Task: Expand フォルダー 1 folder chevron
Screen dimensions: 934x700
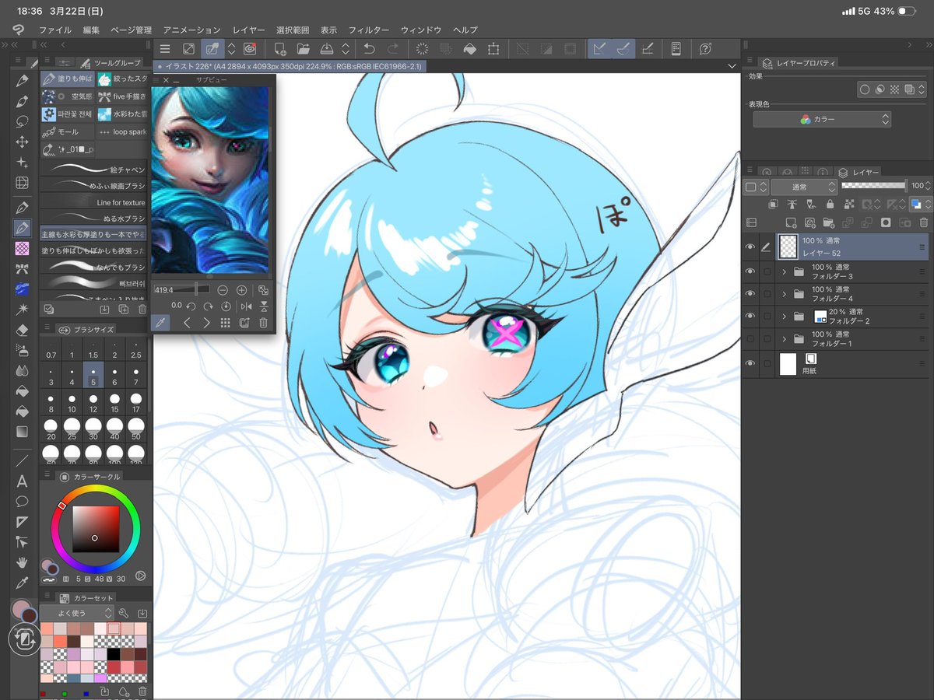Action: point(784,339)
